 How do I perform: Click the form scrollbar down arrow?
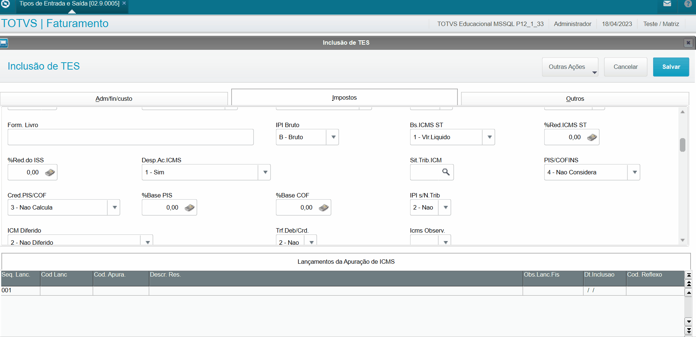tap(682, 240)
